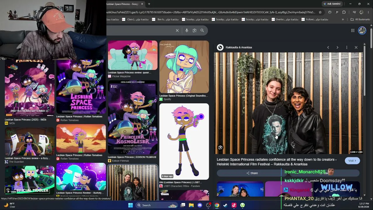This screenshot has height=210, width=373.
Task: Share the previewed image
Action: [x=252, y=173]
